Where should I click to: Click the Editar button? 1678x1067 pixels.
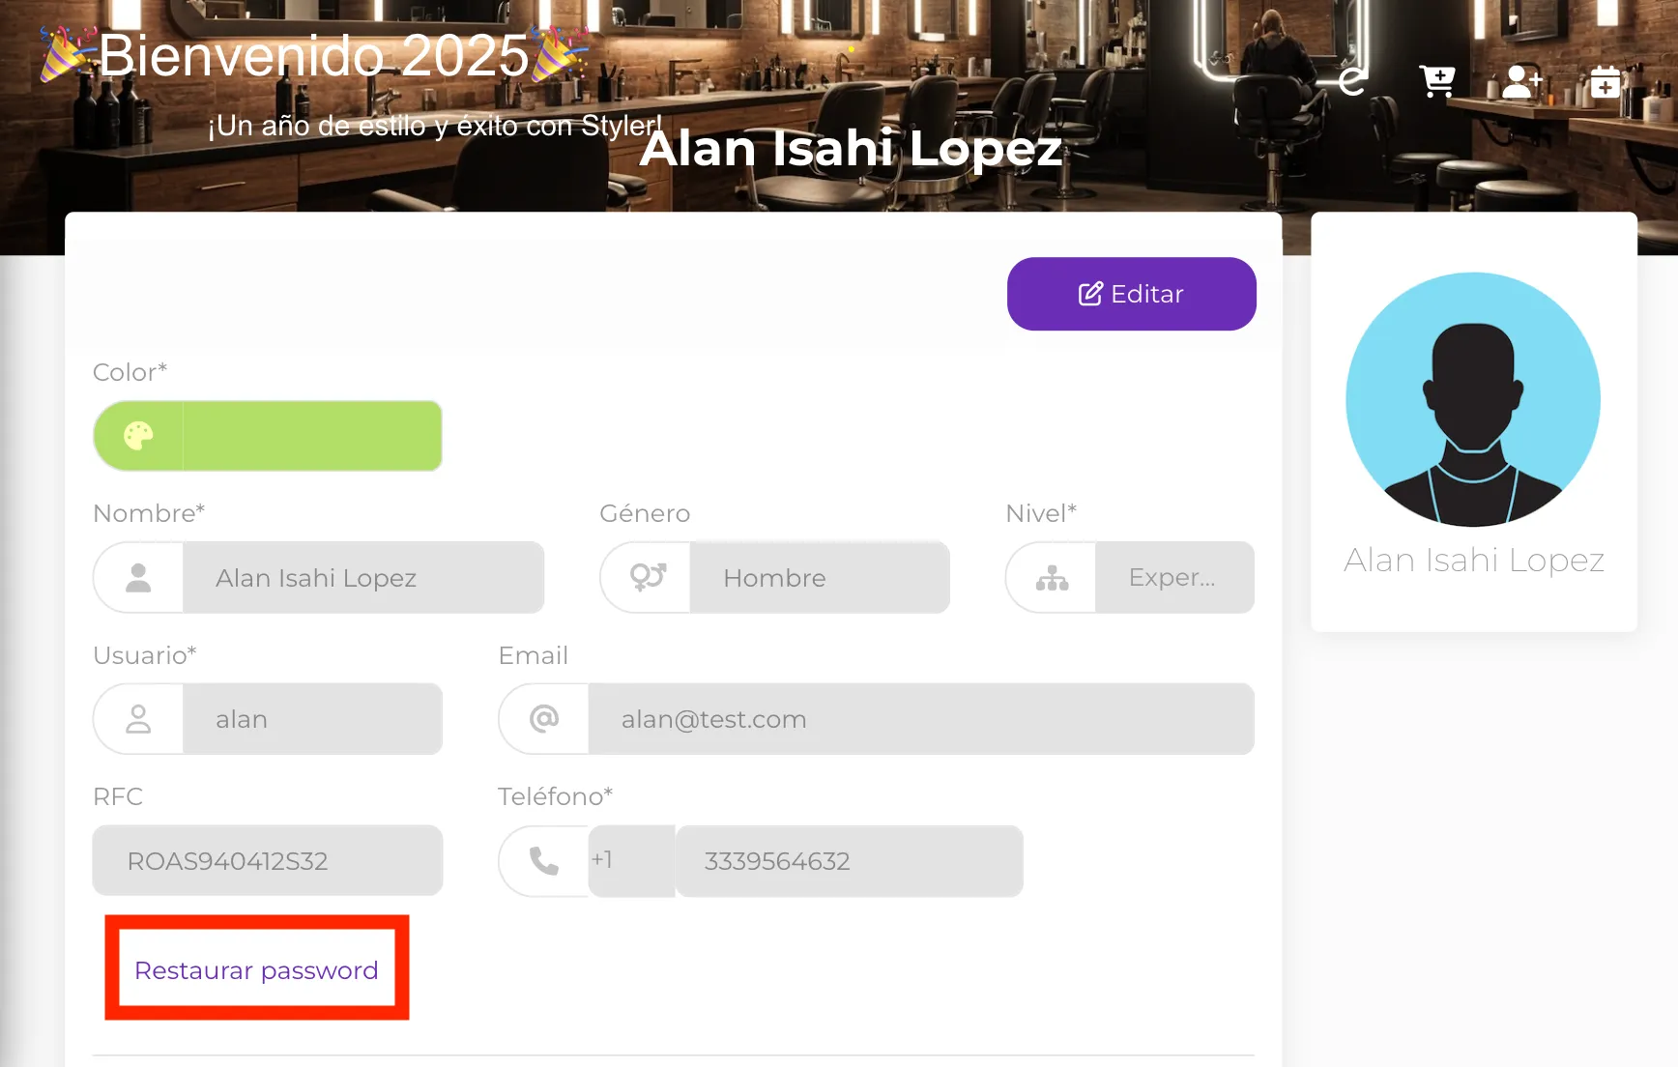[1131, 294]
